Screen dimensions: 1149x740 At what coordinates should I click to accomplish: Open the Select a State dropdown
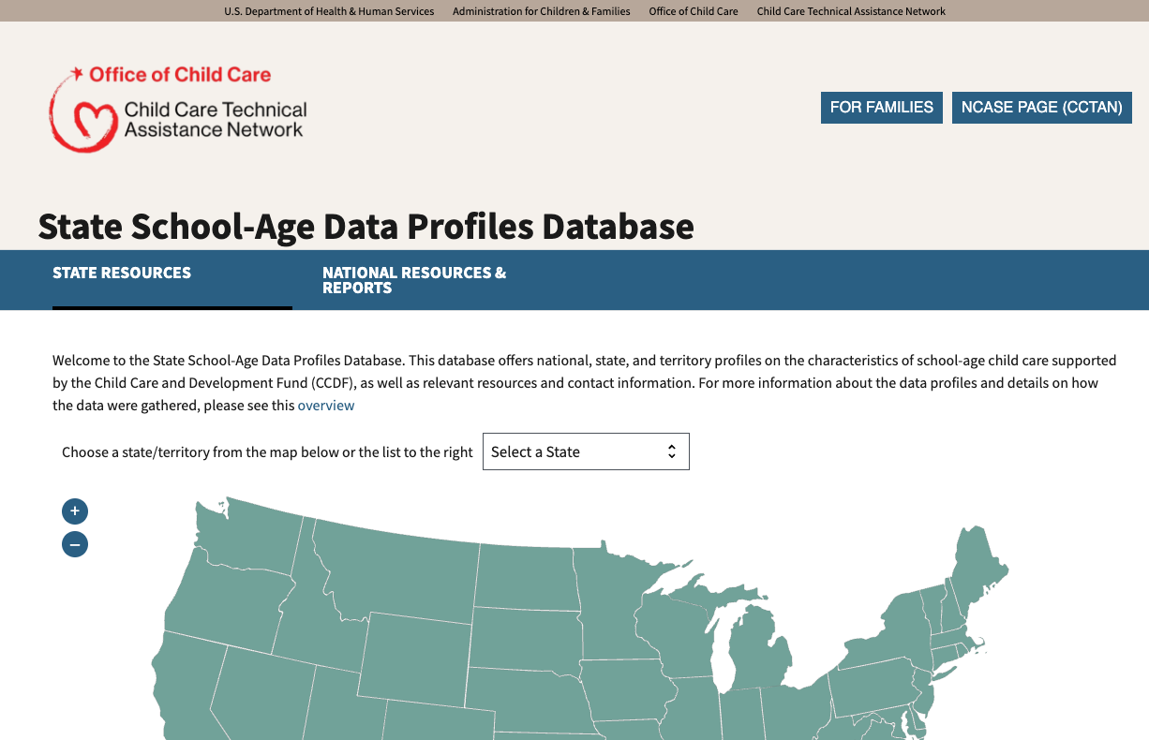tap(586, 451)
